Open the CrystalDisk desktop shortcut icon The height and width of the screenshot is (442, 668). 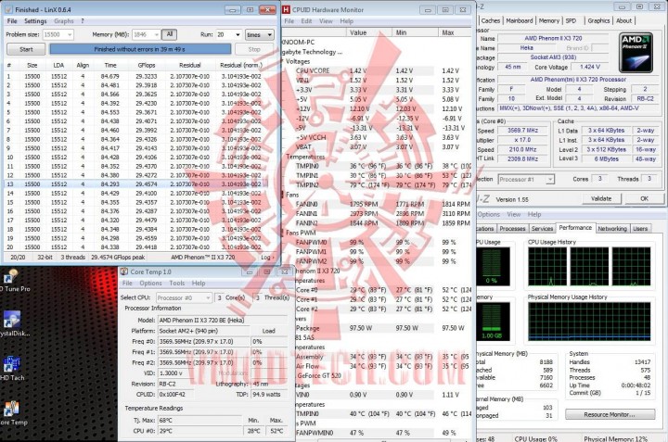coord(11,319)
